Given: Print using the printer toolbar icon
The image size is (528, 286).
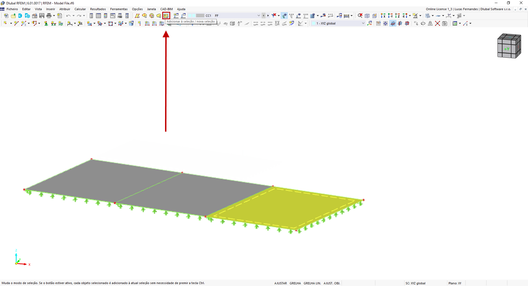Looking at the screenshot, I should [x=49, y=16].
